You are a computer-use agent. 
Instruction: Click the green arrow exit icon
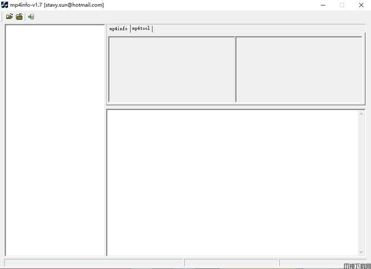click(31, 17)
